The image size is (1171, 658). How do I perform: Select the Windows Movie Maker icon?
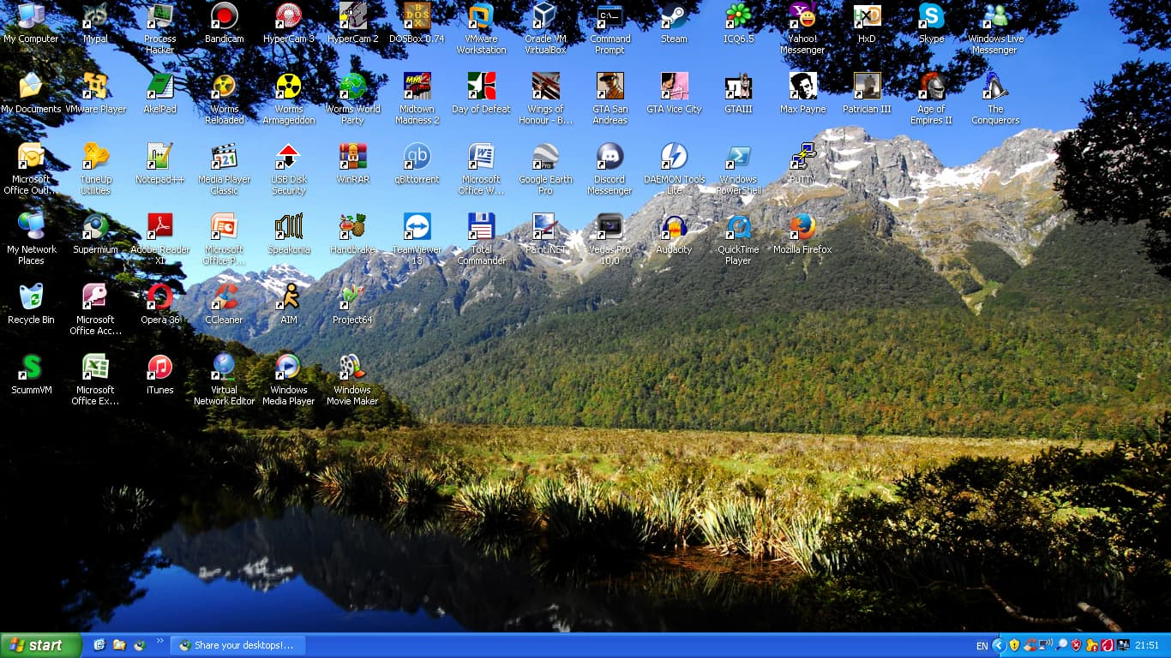coord(352,368)
